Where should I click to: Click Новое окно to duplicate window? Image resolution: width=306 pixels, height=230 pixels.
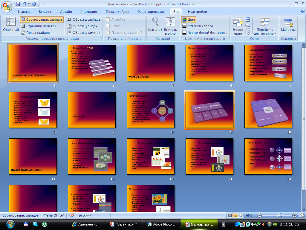coord(238,25)
